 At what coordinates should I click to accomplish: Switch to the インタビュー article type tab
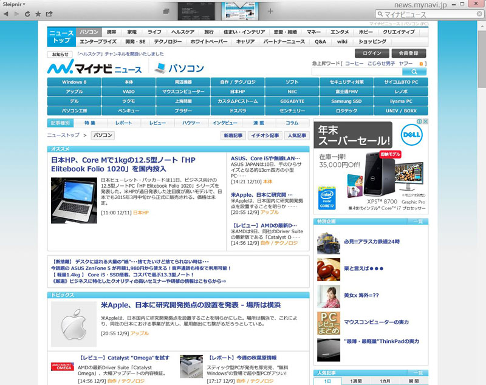225,123
